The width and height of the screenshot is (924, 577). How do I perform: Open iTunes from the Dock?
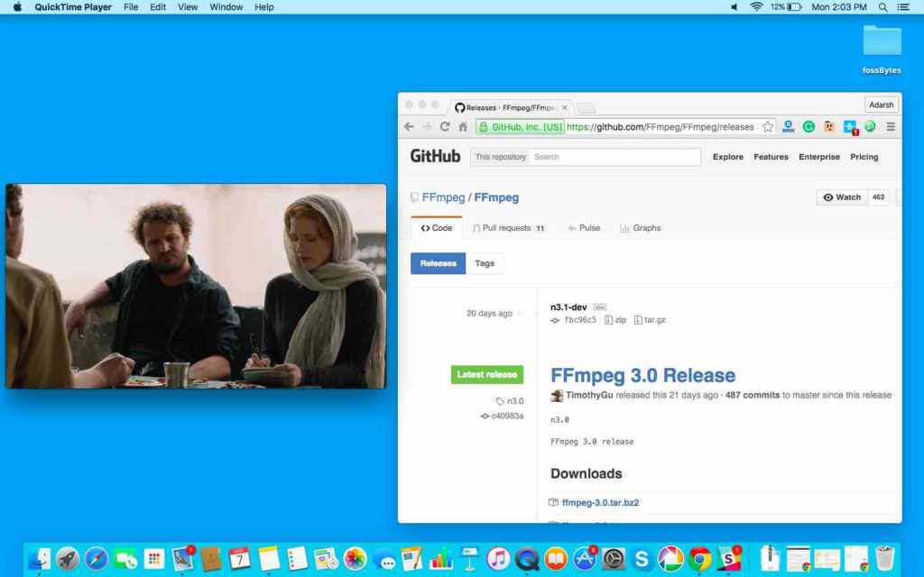coord(497,560)
